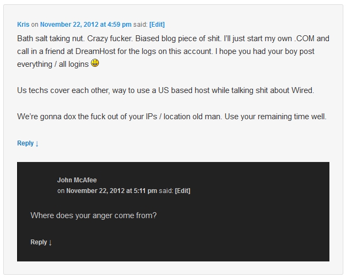Open the November 22, 2012 4:59 pm permalink

point(86,25)
